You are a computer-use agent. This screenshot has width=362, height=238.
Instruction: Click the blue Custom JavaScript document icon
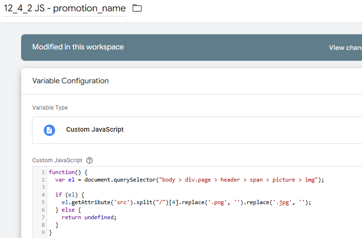[49, 130]
